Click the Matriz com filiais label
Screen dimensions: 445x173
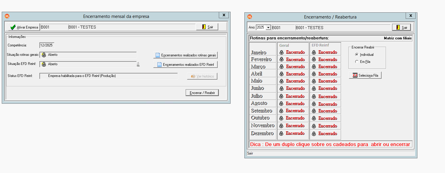point(398,38)
